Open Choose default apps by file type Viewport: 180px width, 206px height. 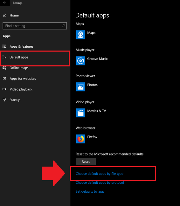pyautogui.click(x=100, y=174)
